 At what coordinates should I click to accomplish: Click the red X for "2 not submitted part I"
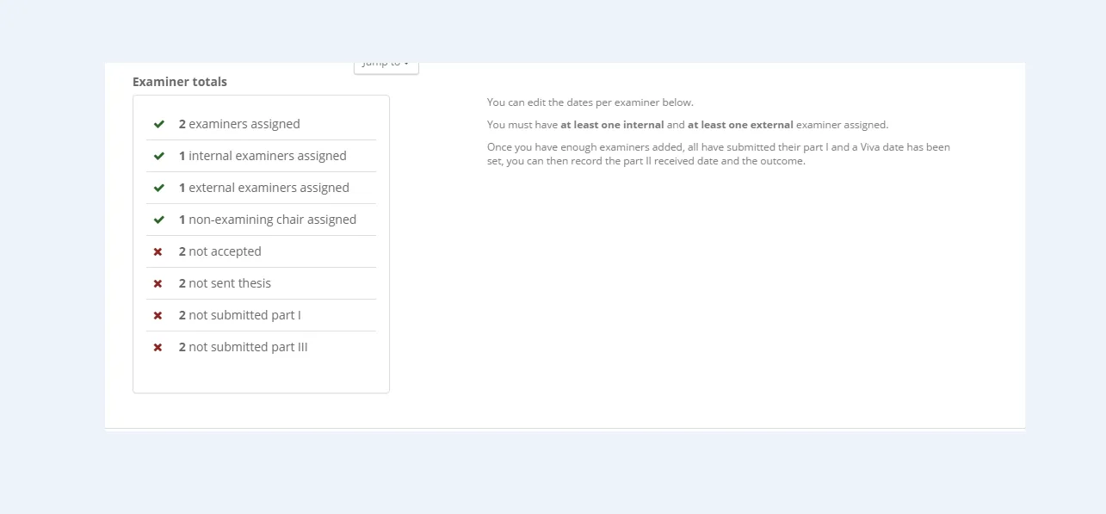pyautogui.click(x=158, y=315)
